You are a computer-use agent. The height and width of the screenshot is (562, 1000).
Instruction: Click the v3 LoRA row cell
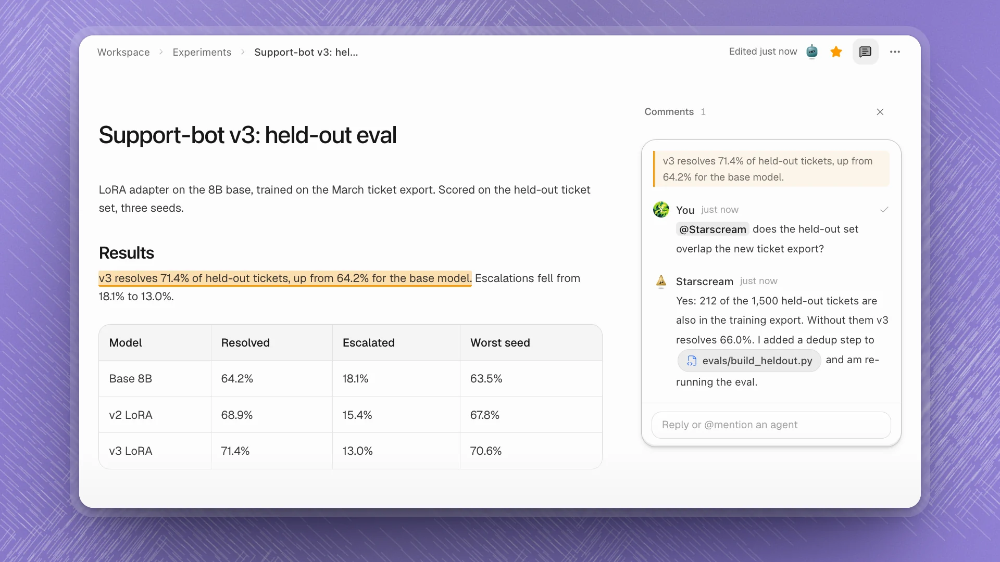[155, 451]
